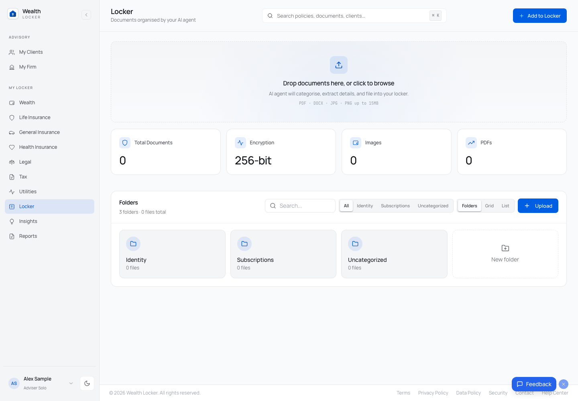578x401 pixels.
Task: Filter folders by Identity
Action: tap(365, 206)
